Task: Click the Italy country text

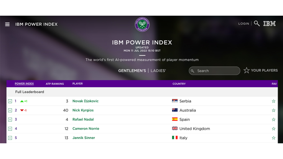Action: [183, 138]
